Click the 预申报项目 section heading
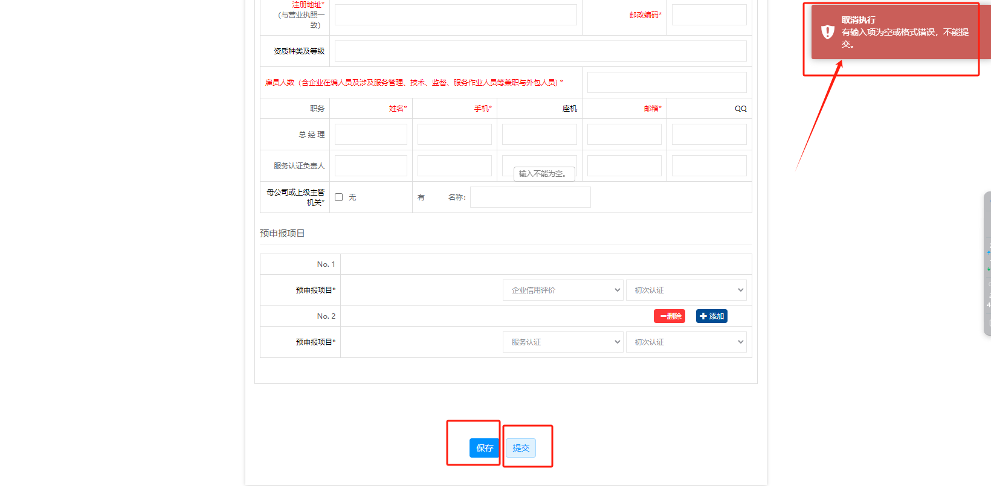Image resolution: width=991 pixels, height=486 pixels. [x=282, y=233]
